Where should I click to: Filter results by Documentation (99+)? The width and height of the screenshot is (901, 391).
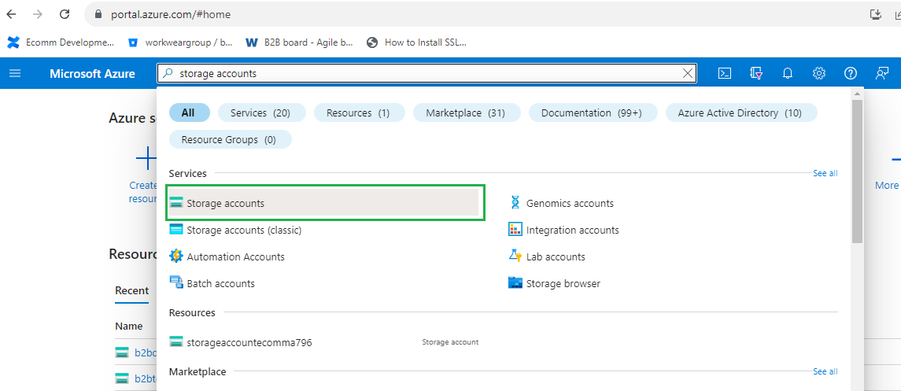(592, 113)
